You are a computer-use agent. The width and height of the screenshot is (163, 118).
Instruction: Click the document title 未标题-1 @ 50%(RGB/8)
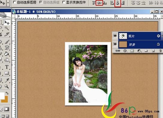pyautogui.click(x=36, y=12)
